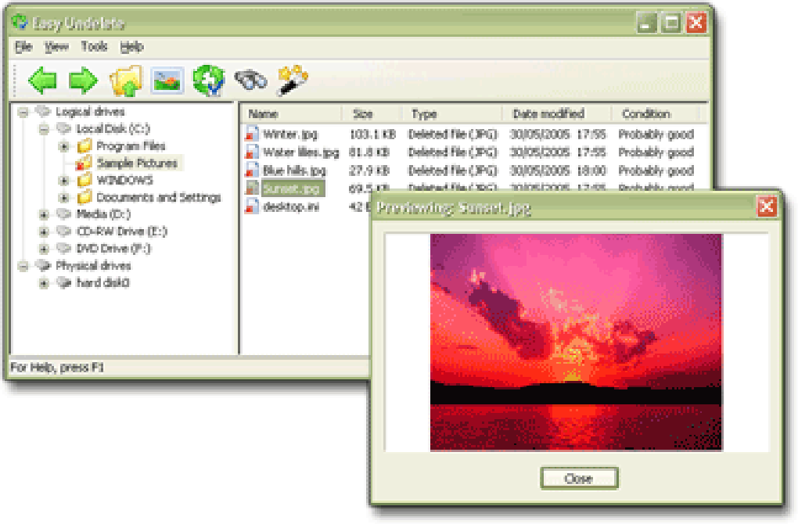This screenshot has width=798, height=524.
Task: Sort by the Type column header
Action: point(453,114)
